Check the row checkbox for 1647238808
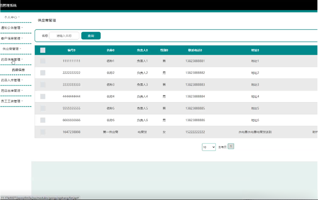The height and width of the screenshot is (200, 318). coord(43,132)
